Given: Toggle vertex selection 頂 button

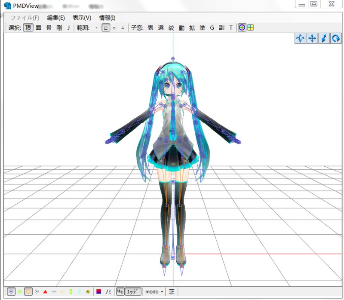Looking at the screenshot, I should coord(28,28).
